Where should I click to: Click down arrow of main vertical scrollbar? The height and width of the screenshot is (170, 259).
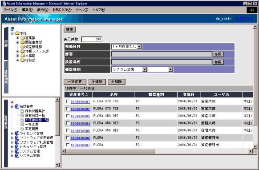pos(255,146)
